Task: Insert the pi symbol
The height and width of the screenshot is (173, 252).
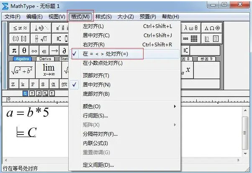Action: point(14,51)
